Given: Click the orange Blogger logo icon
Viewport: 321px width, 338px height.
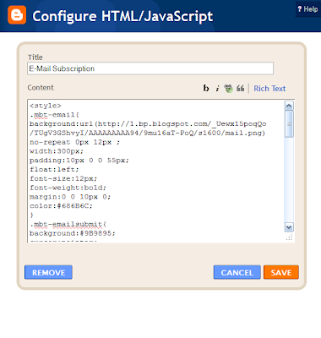Looking at the screenshot, I should pos(17,15).
